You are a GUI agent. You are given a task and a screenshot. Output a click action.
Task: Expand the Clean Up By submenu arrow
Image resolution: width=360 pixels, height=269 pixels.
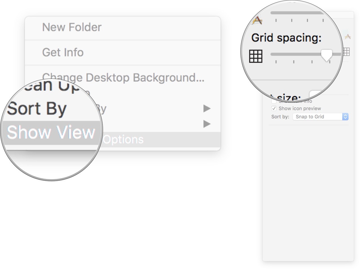pyautogui.click(x=207, y=108)
